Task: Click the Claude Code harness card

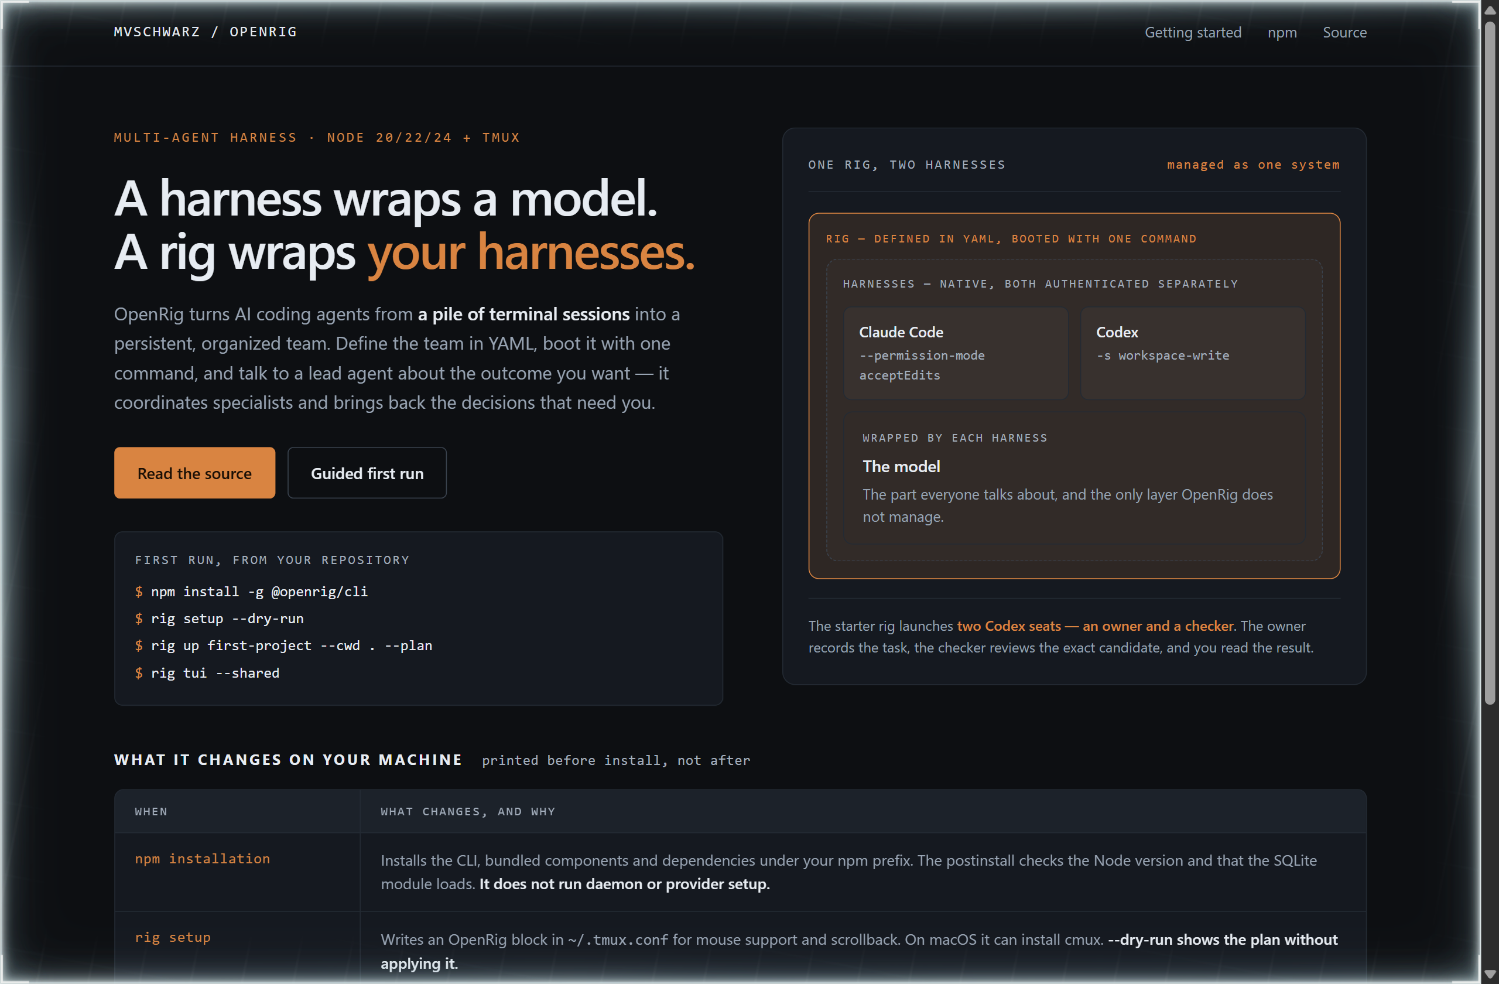Action: pyautogui.click(x=956, y=353)
